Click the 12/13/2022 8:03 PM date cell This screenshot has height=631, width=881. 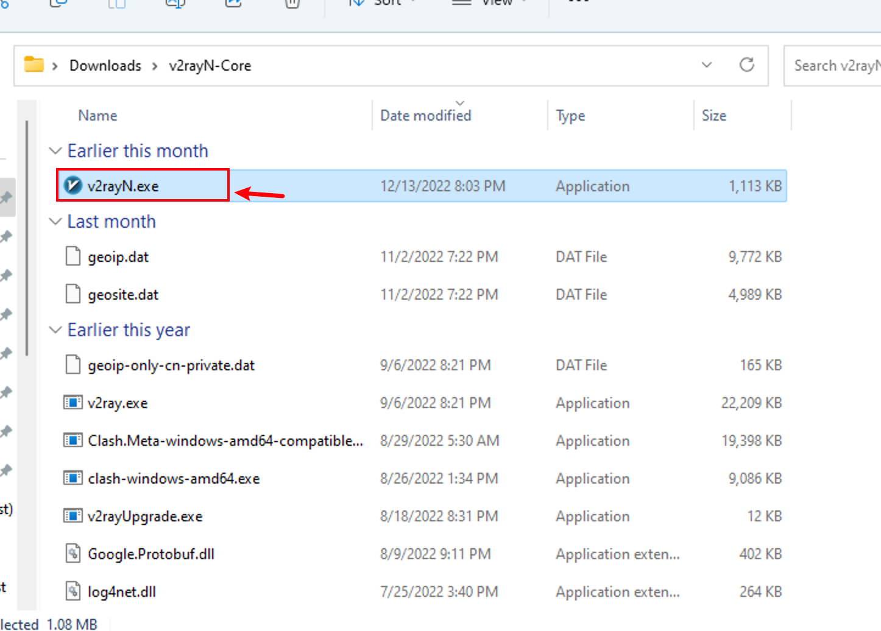coord(443,186)
